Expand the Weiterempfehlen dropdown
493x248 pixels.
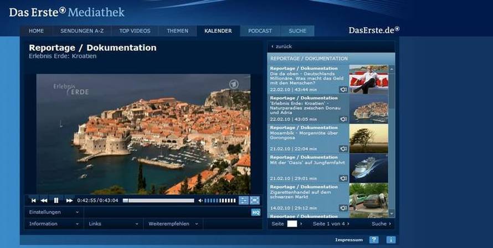(x=173, y=224)
